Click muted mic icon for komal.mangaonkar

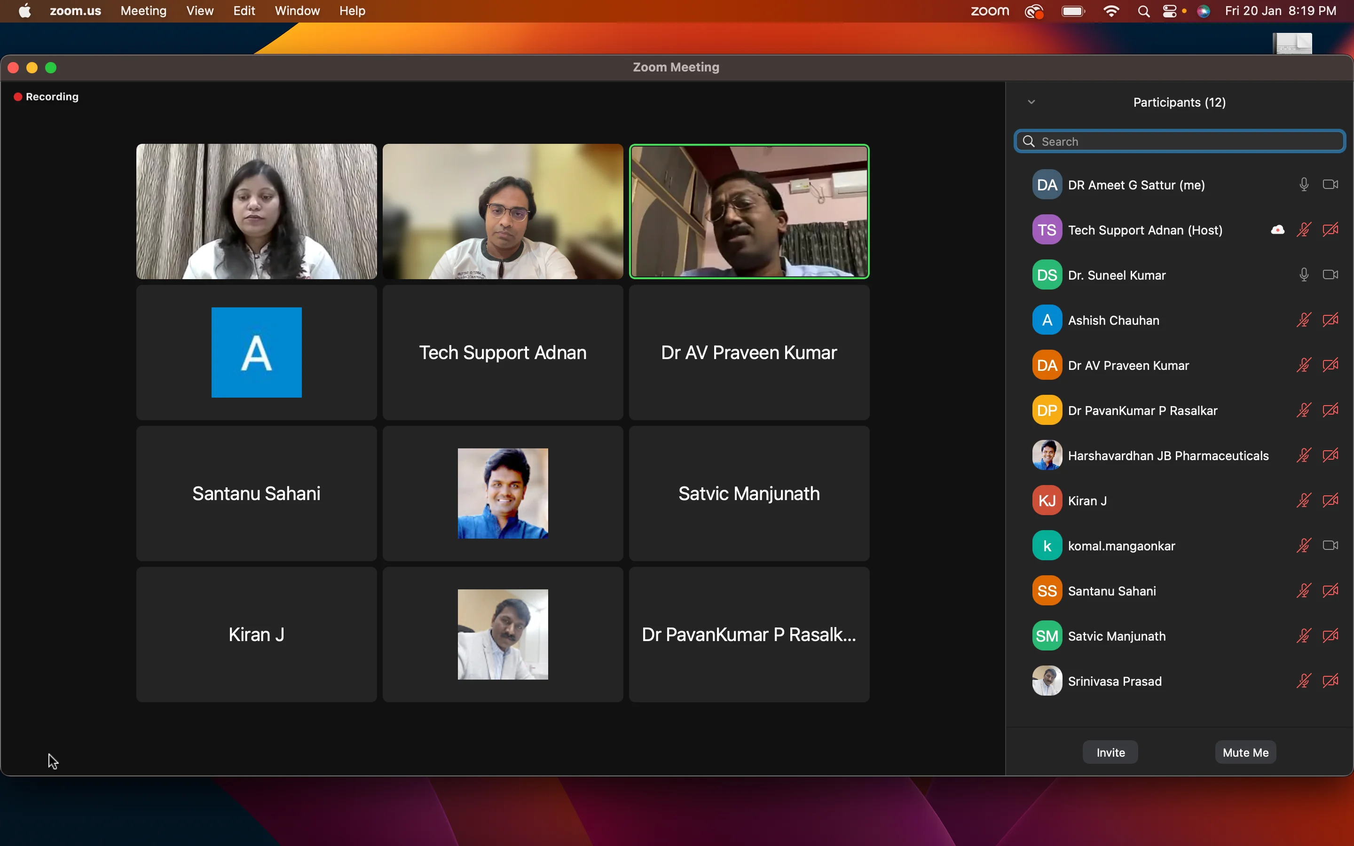point(1304,546)
